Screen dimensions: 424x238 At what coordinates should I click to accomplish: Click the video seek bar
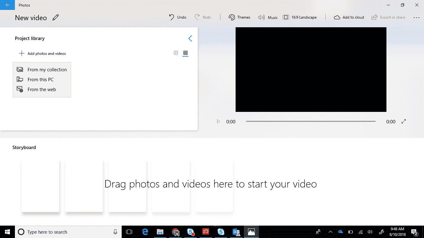[311, 121]
